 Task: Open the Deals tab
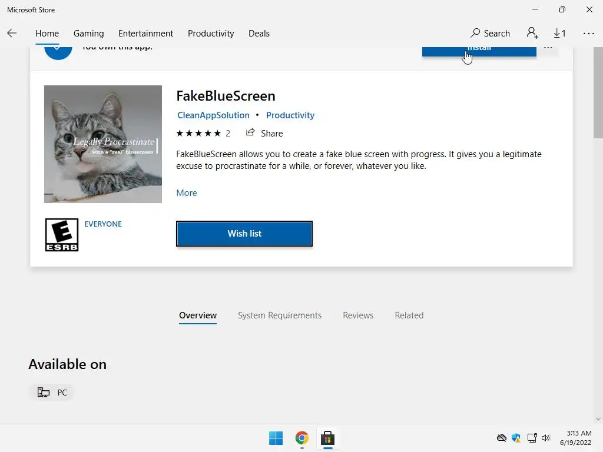click(x=259, y=34)
